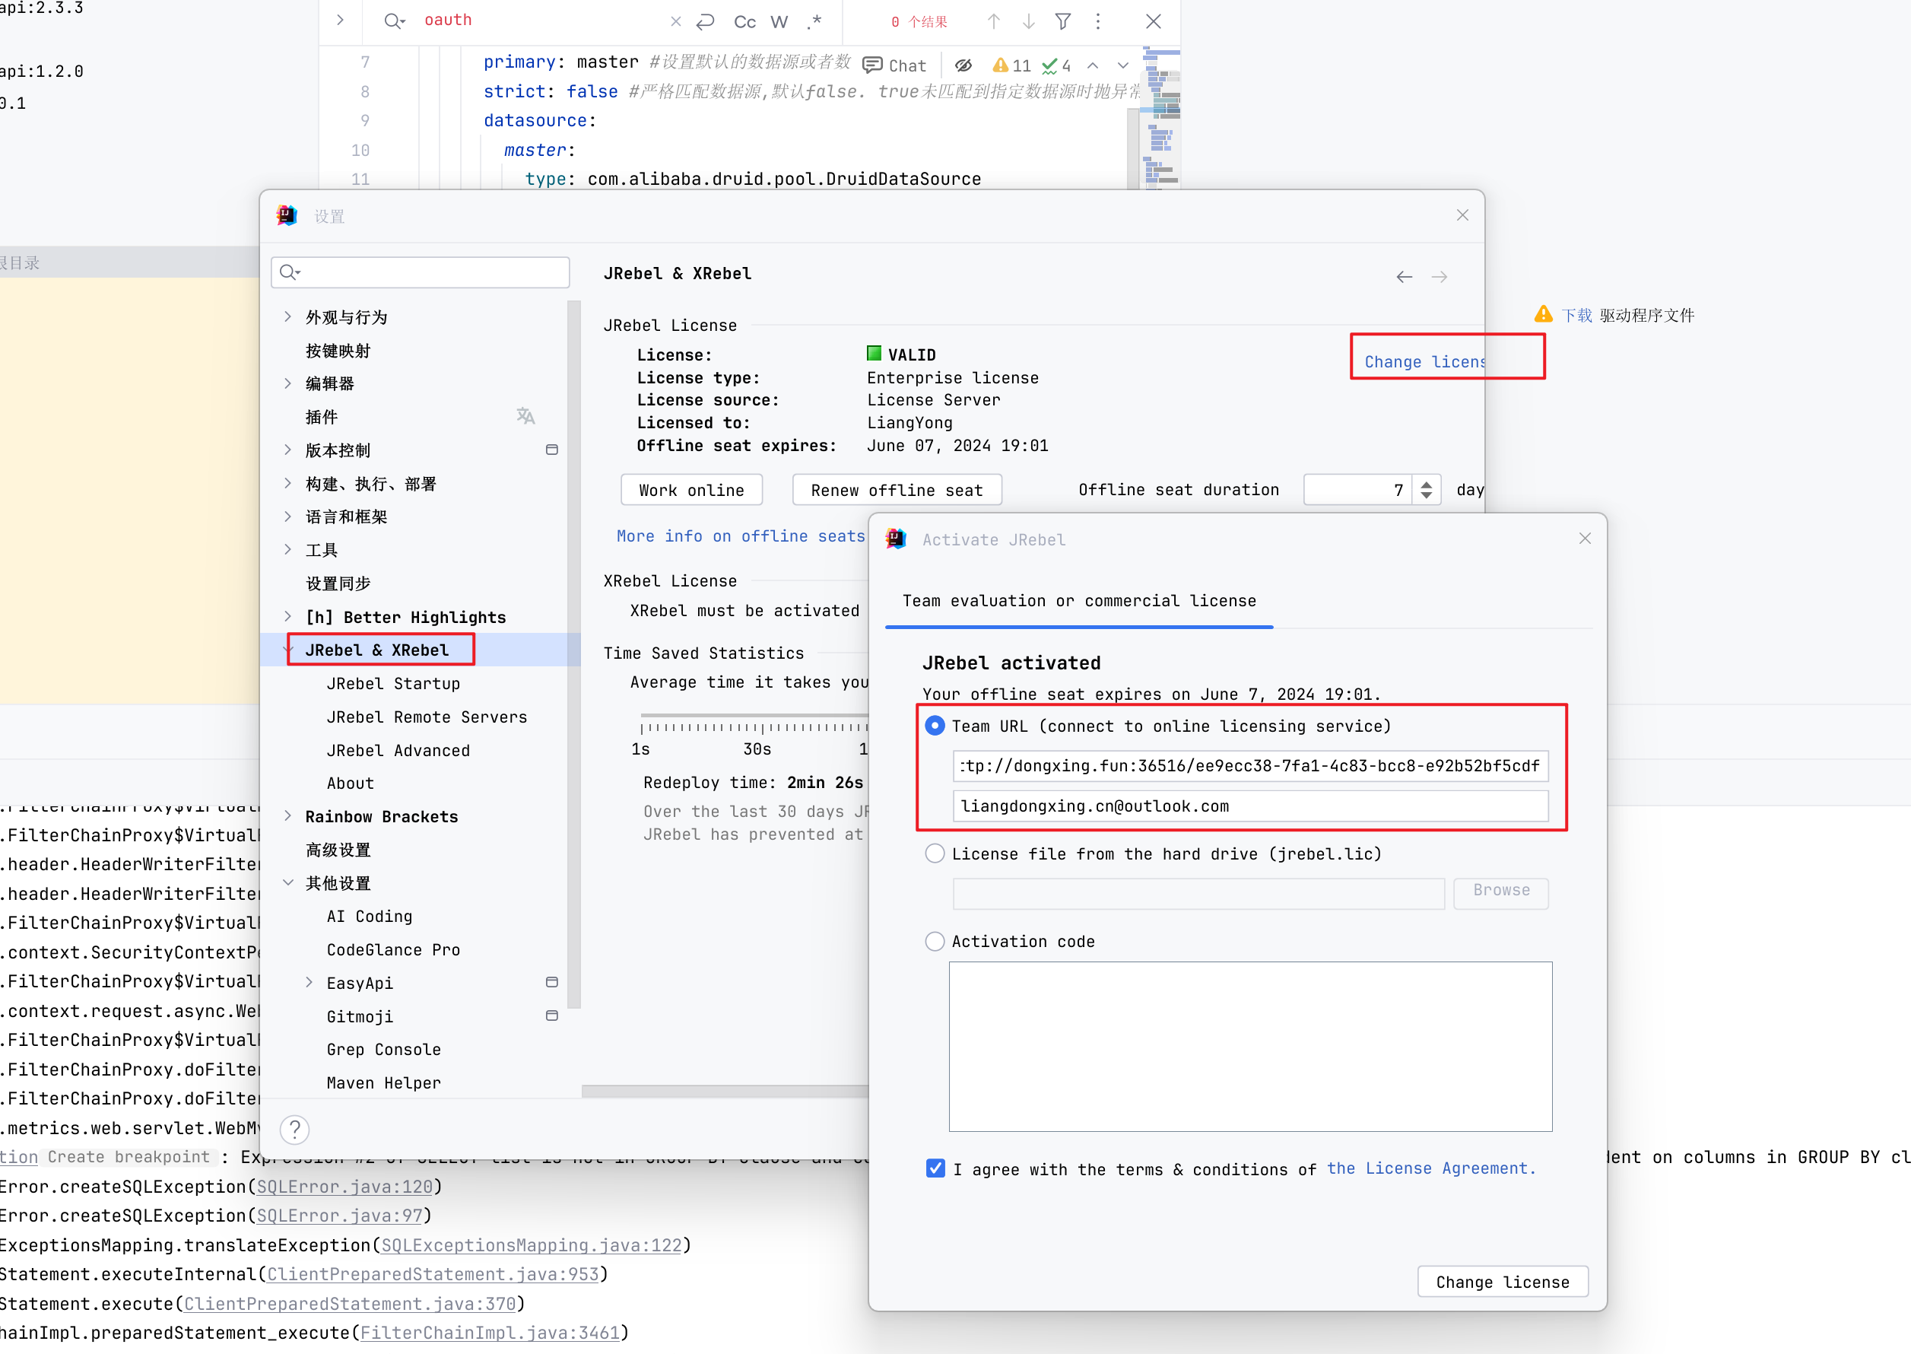1911x1354 pixels.
Task: Click the Settings search field
Action: click(x=420, y=272)
